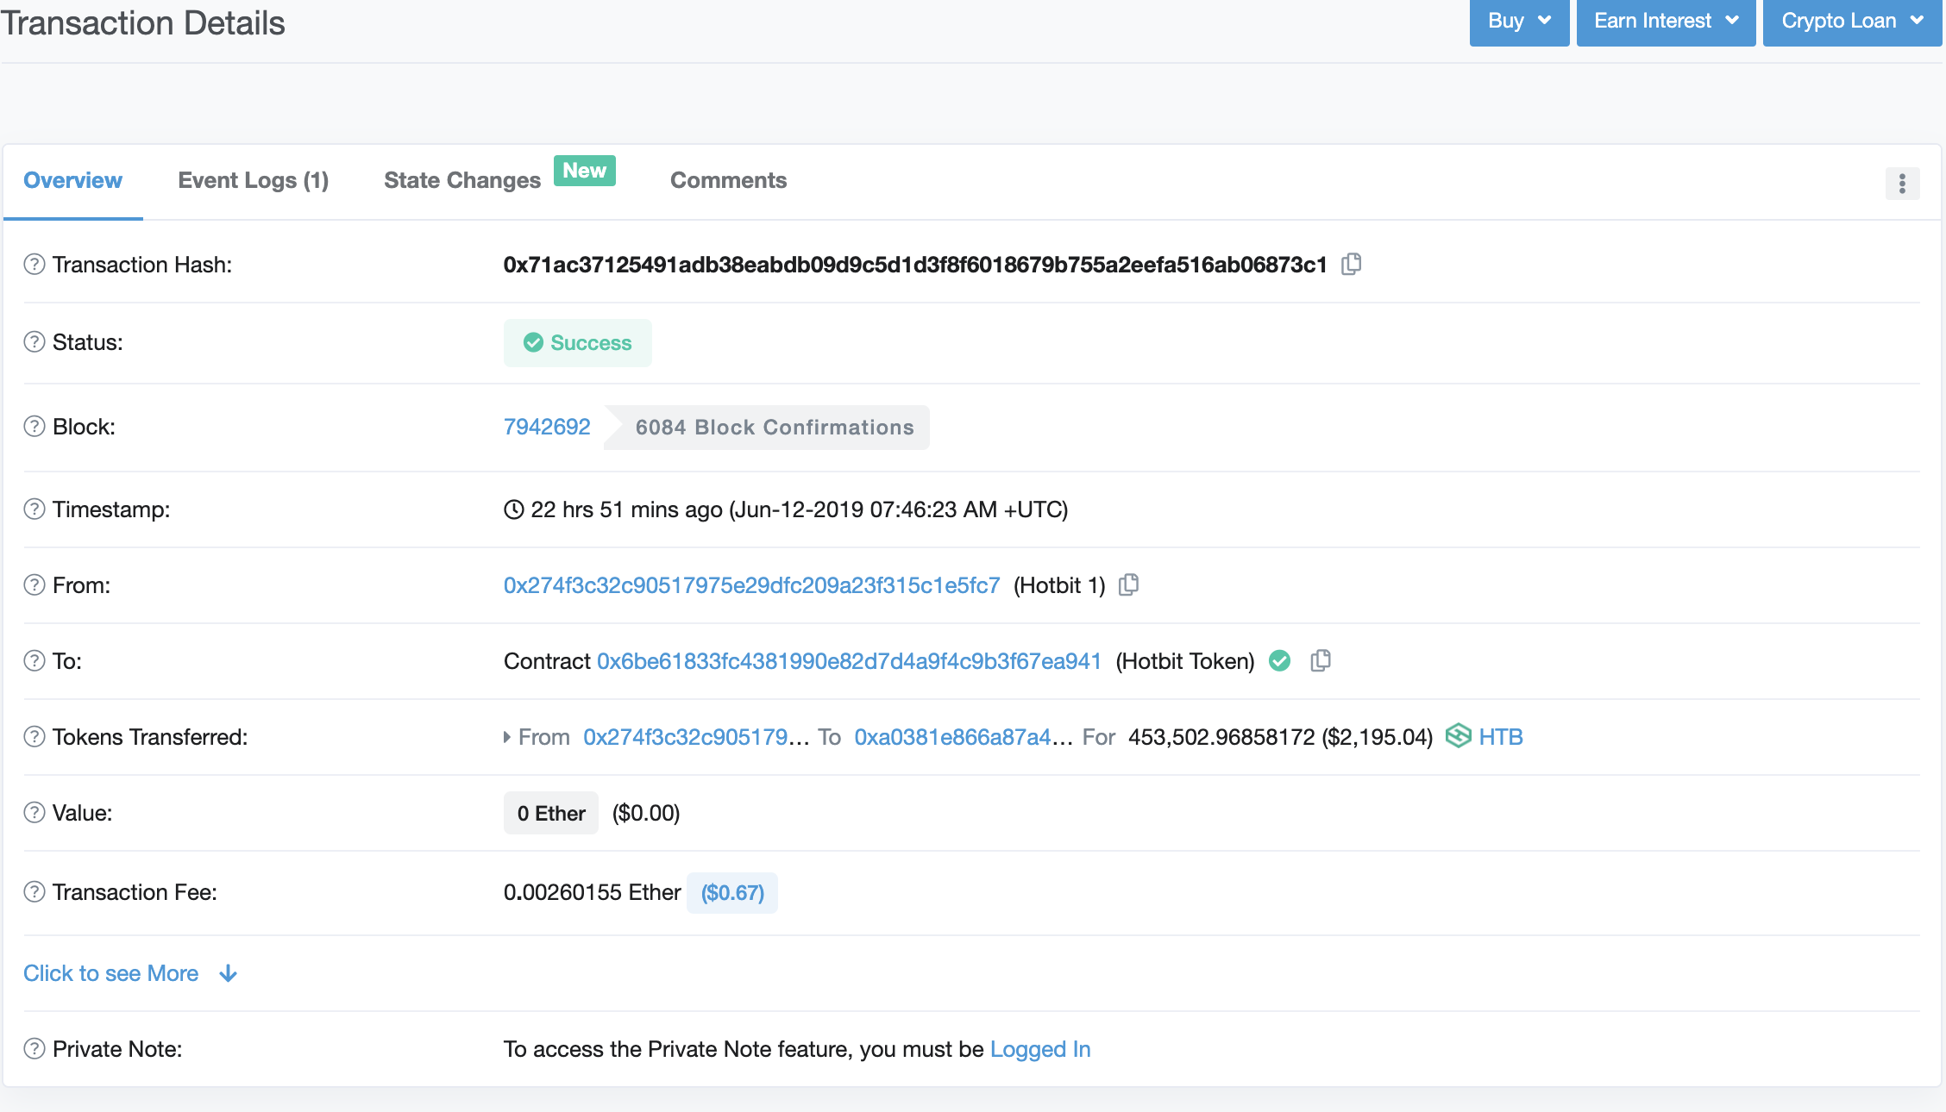Click the Logged In link
This screenshot has height=1112, width=1946.
[1040, 1049]
